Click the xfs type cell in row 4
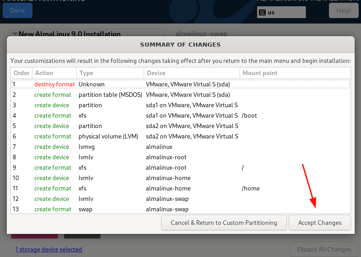 coord(82,115)
